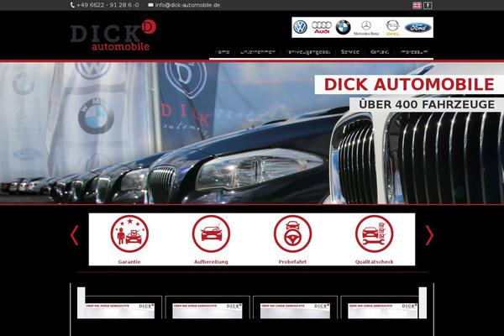The image size is (504, 336).
Task: Click the blue Ford oval logo
Action: pos(417,28)
